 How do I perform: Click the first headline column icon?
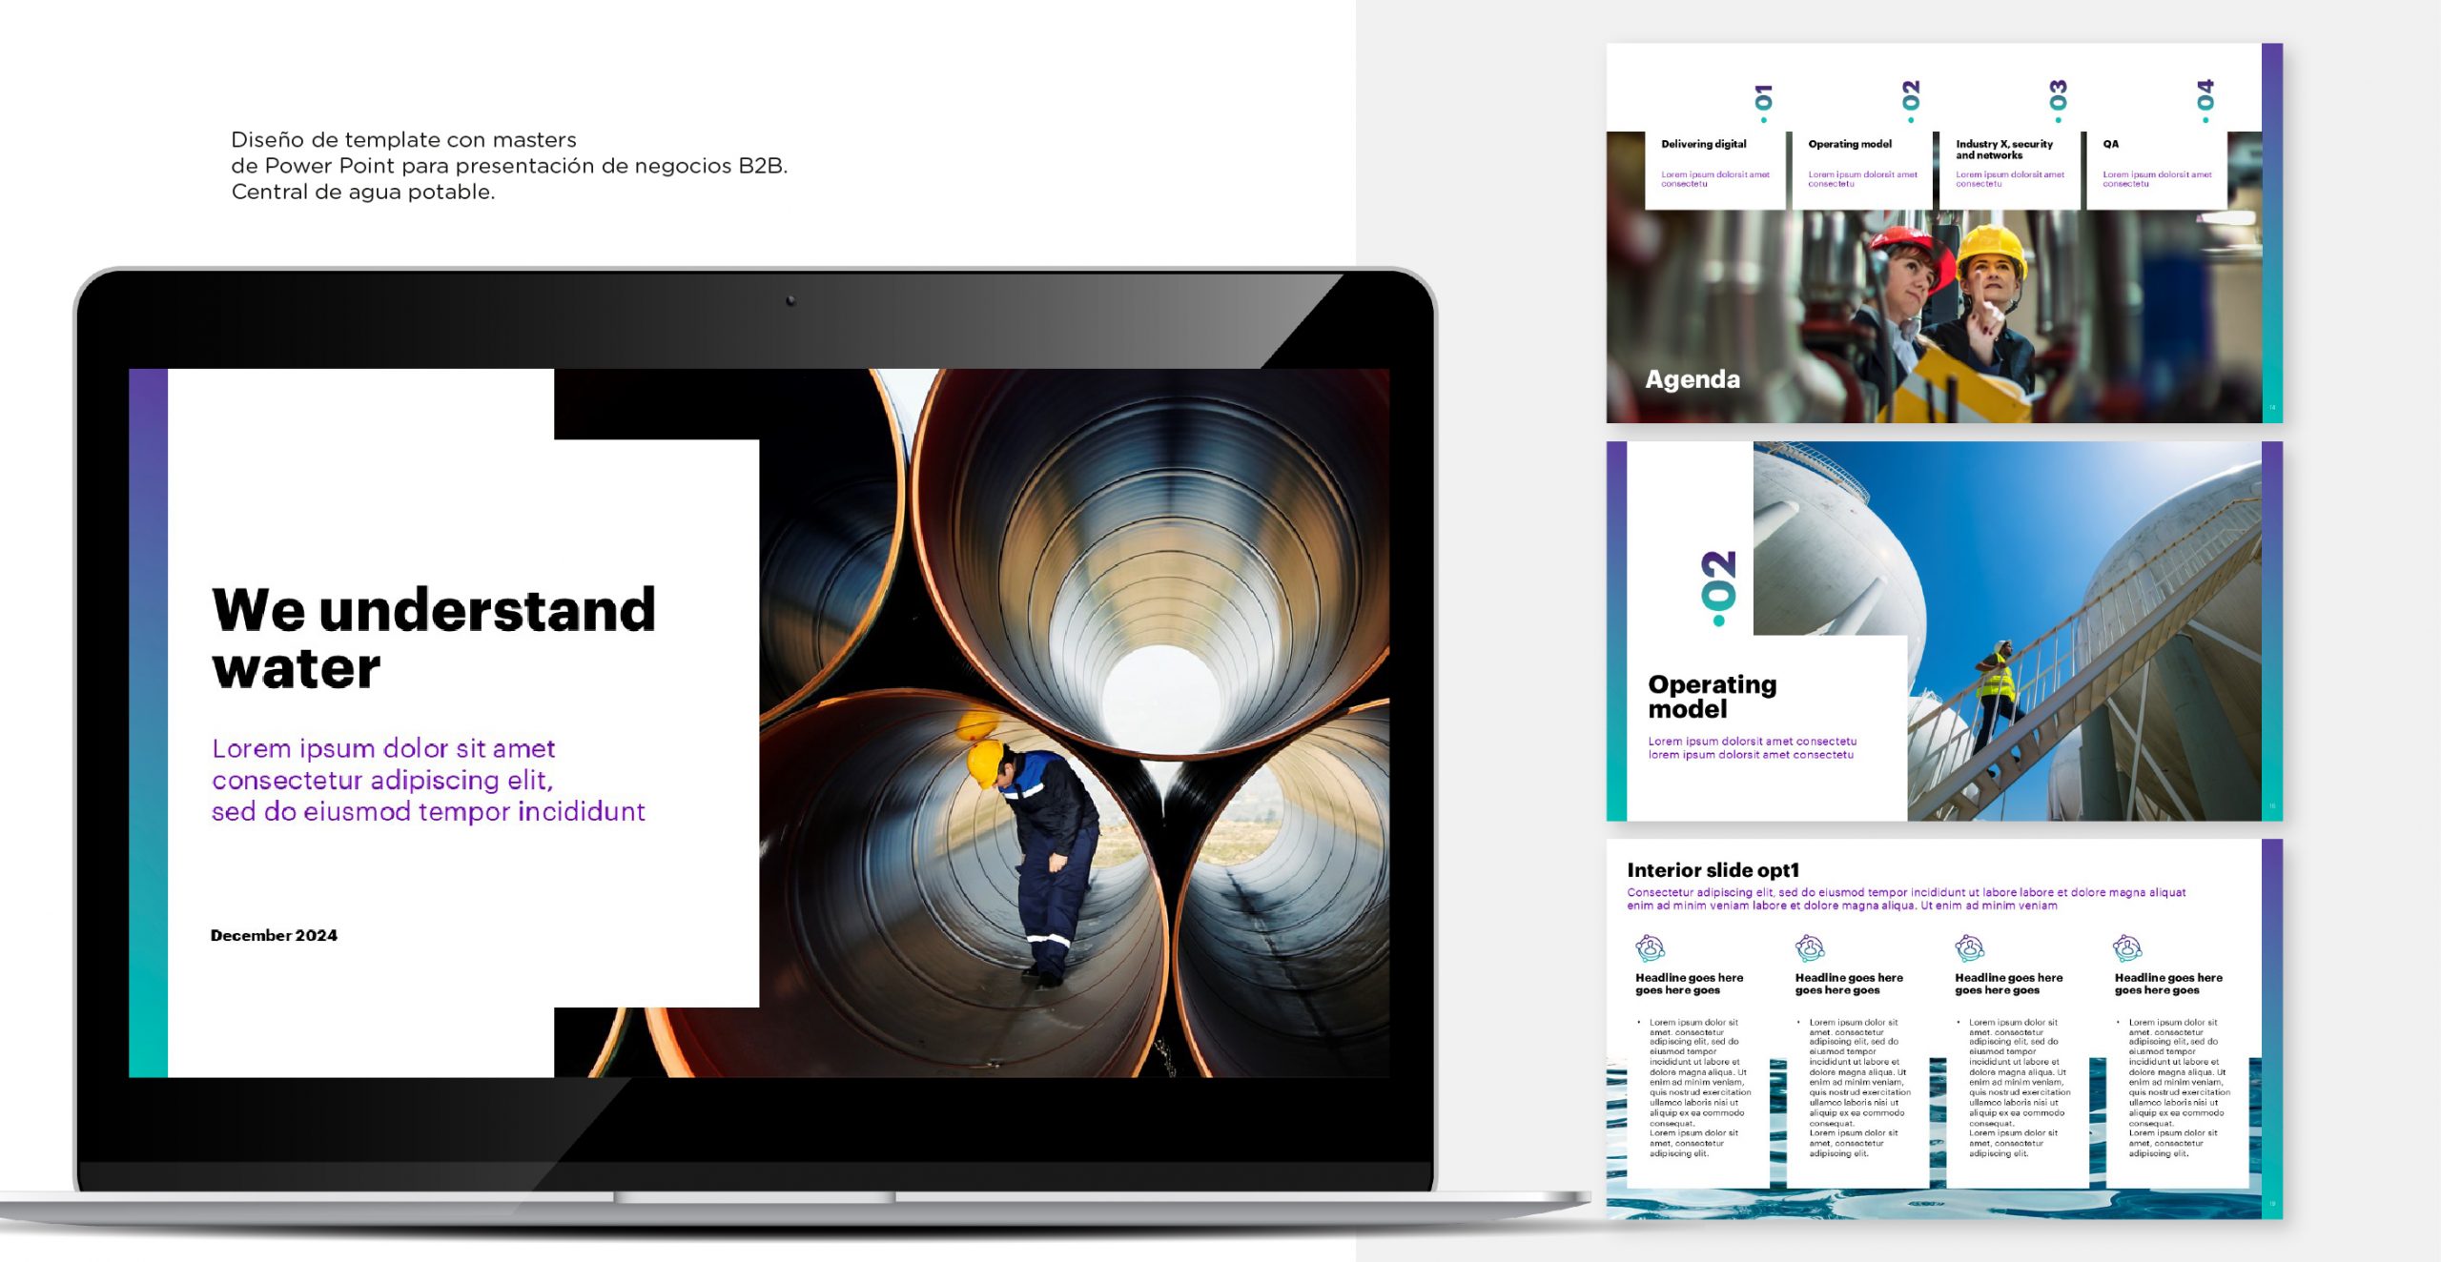(1650, 948)
